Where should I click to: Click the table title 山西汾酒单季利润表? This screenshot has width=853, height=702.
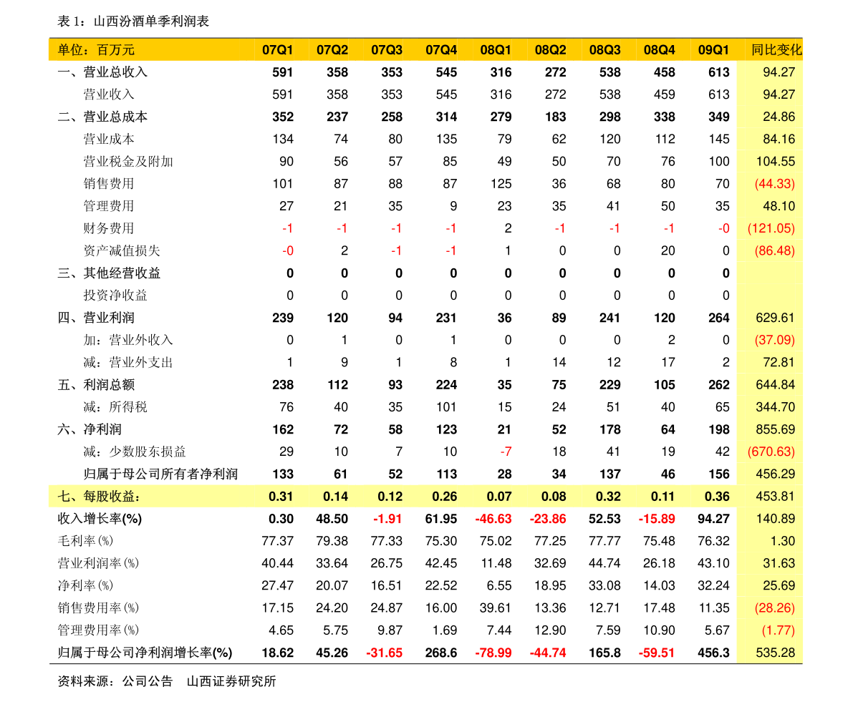(151, 21)
